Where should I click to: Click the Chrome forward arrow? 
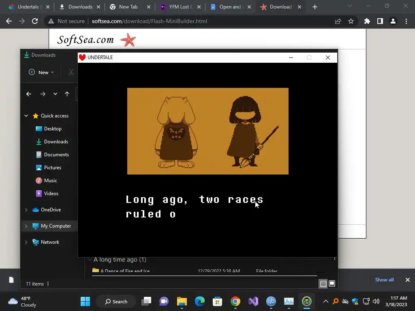(22, 21)
